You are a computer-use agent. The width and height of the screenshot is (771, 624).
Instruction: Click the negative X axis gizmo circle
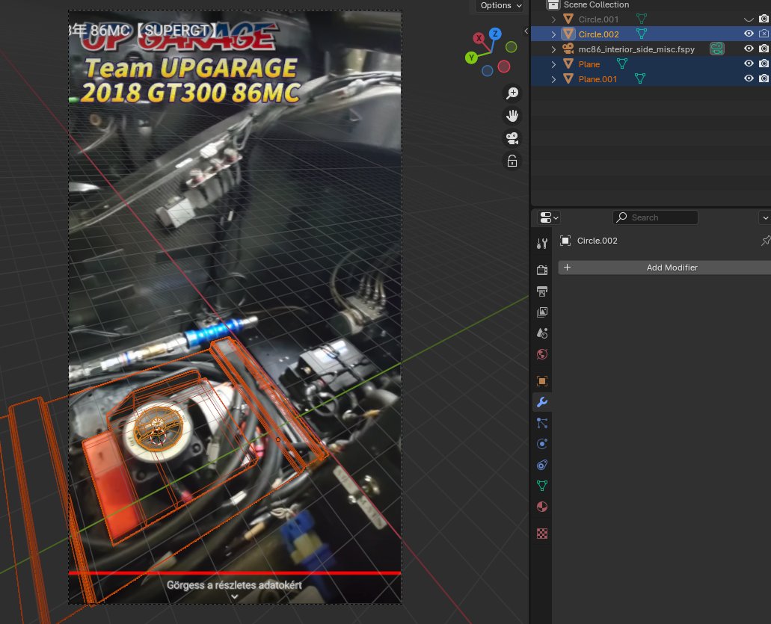click(504, 67)
